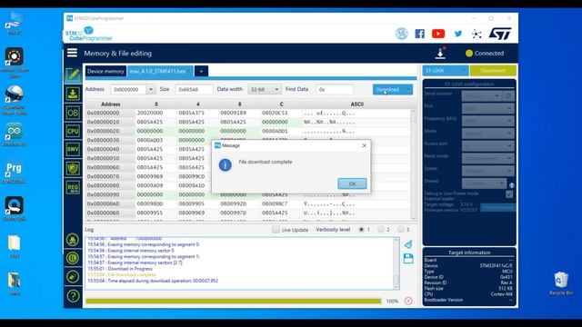Open the Address dropdown arrow
This screenshot has height=327, width=582.
pyautogui.click(x=150, y=89)
